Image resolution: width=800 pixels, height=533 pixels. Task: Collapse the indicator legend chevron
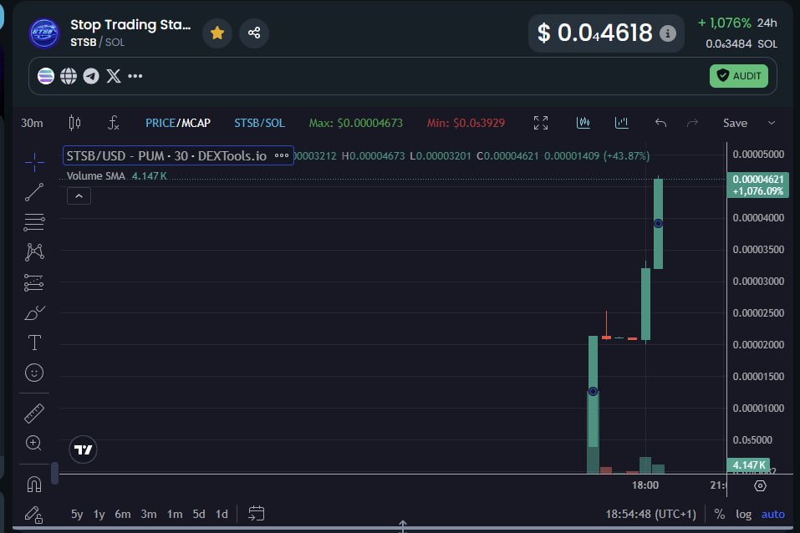tap(79, 195)
